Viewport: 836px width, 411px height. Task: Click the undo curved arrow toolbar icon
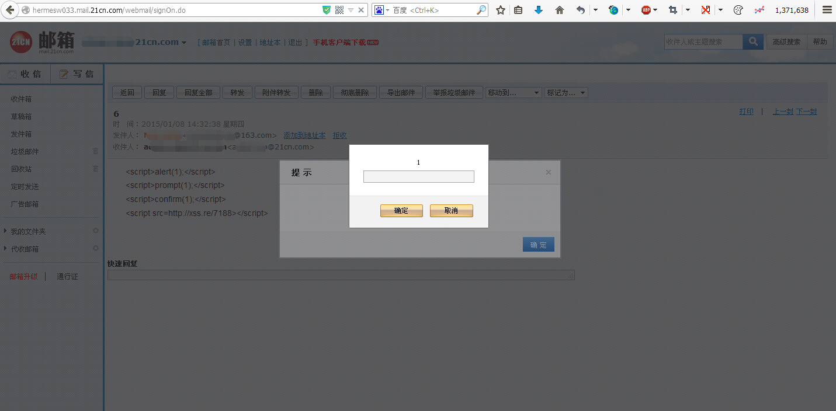(580, 10)
